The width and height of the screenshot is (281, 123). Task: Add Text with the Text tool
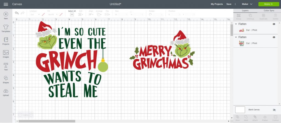pos(6,67)
